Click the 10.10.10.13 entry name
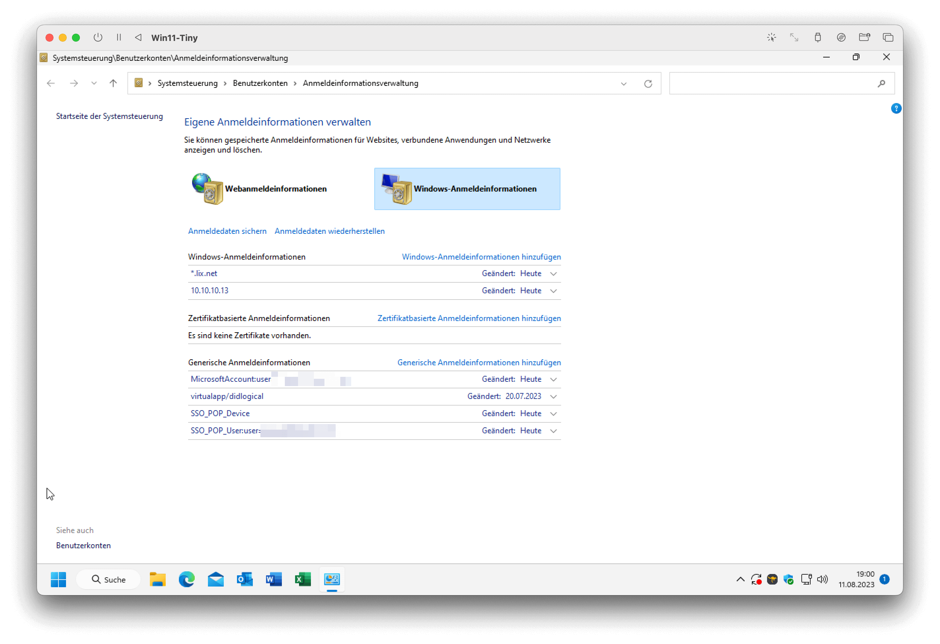940x644 pixels. (210, 290)
